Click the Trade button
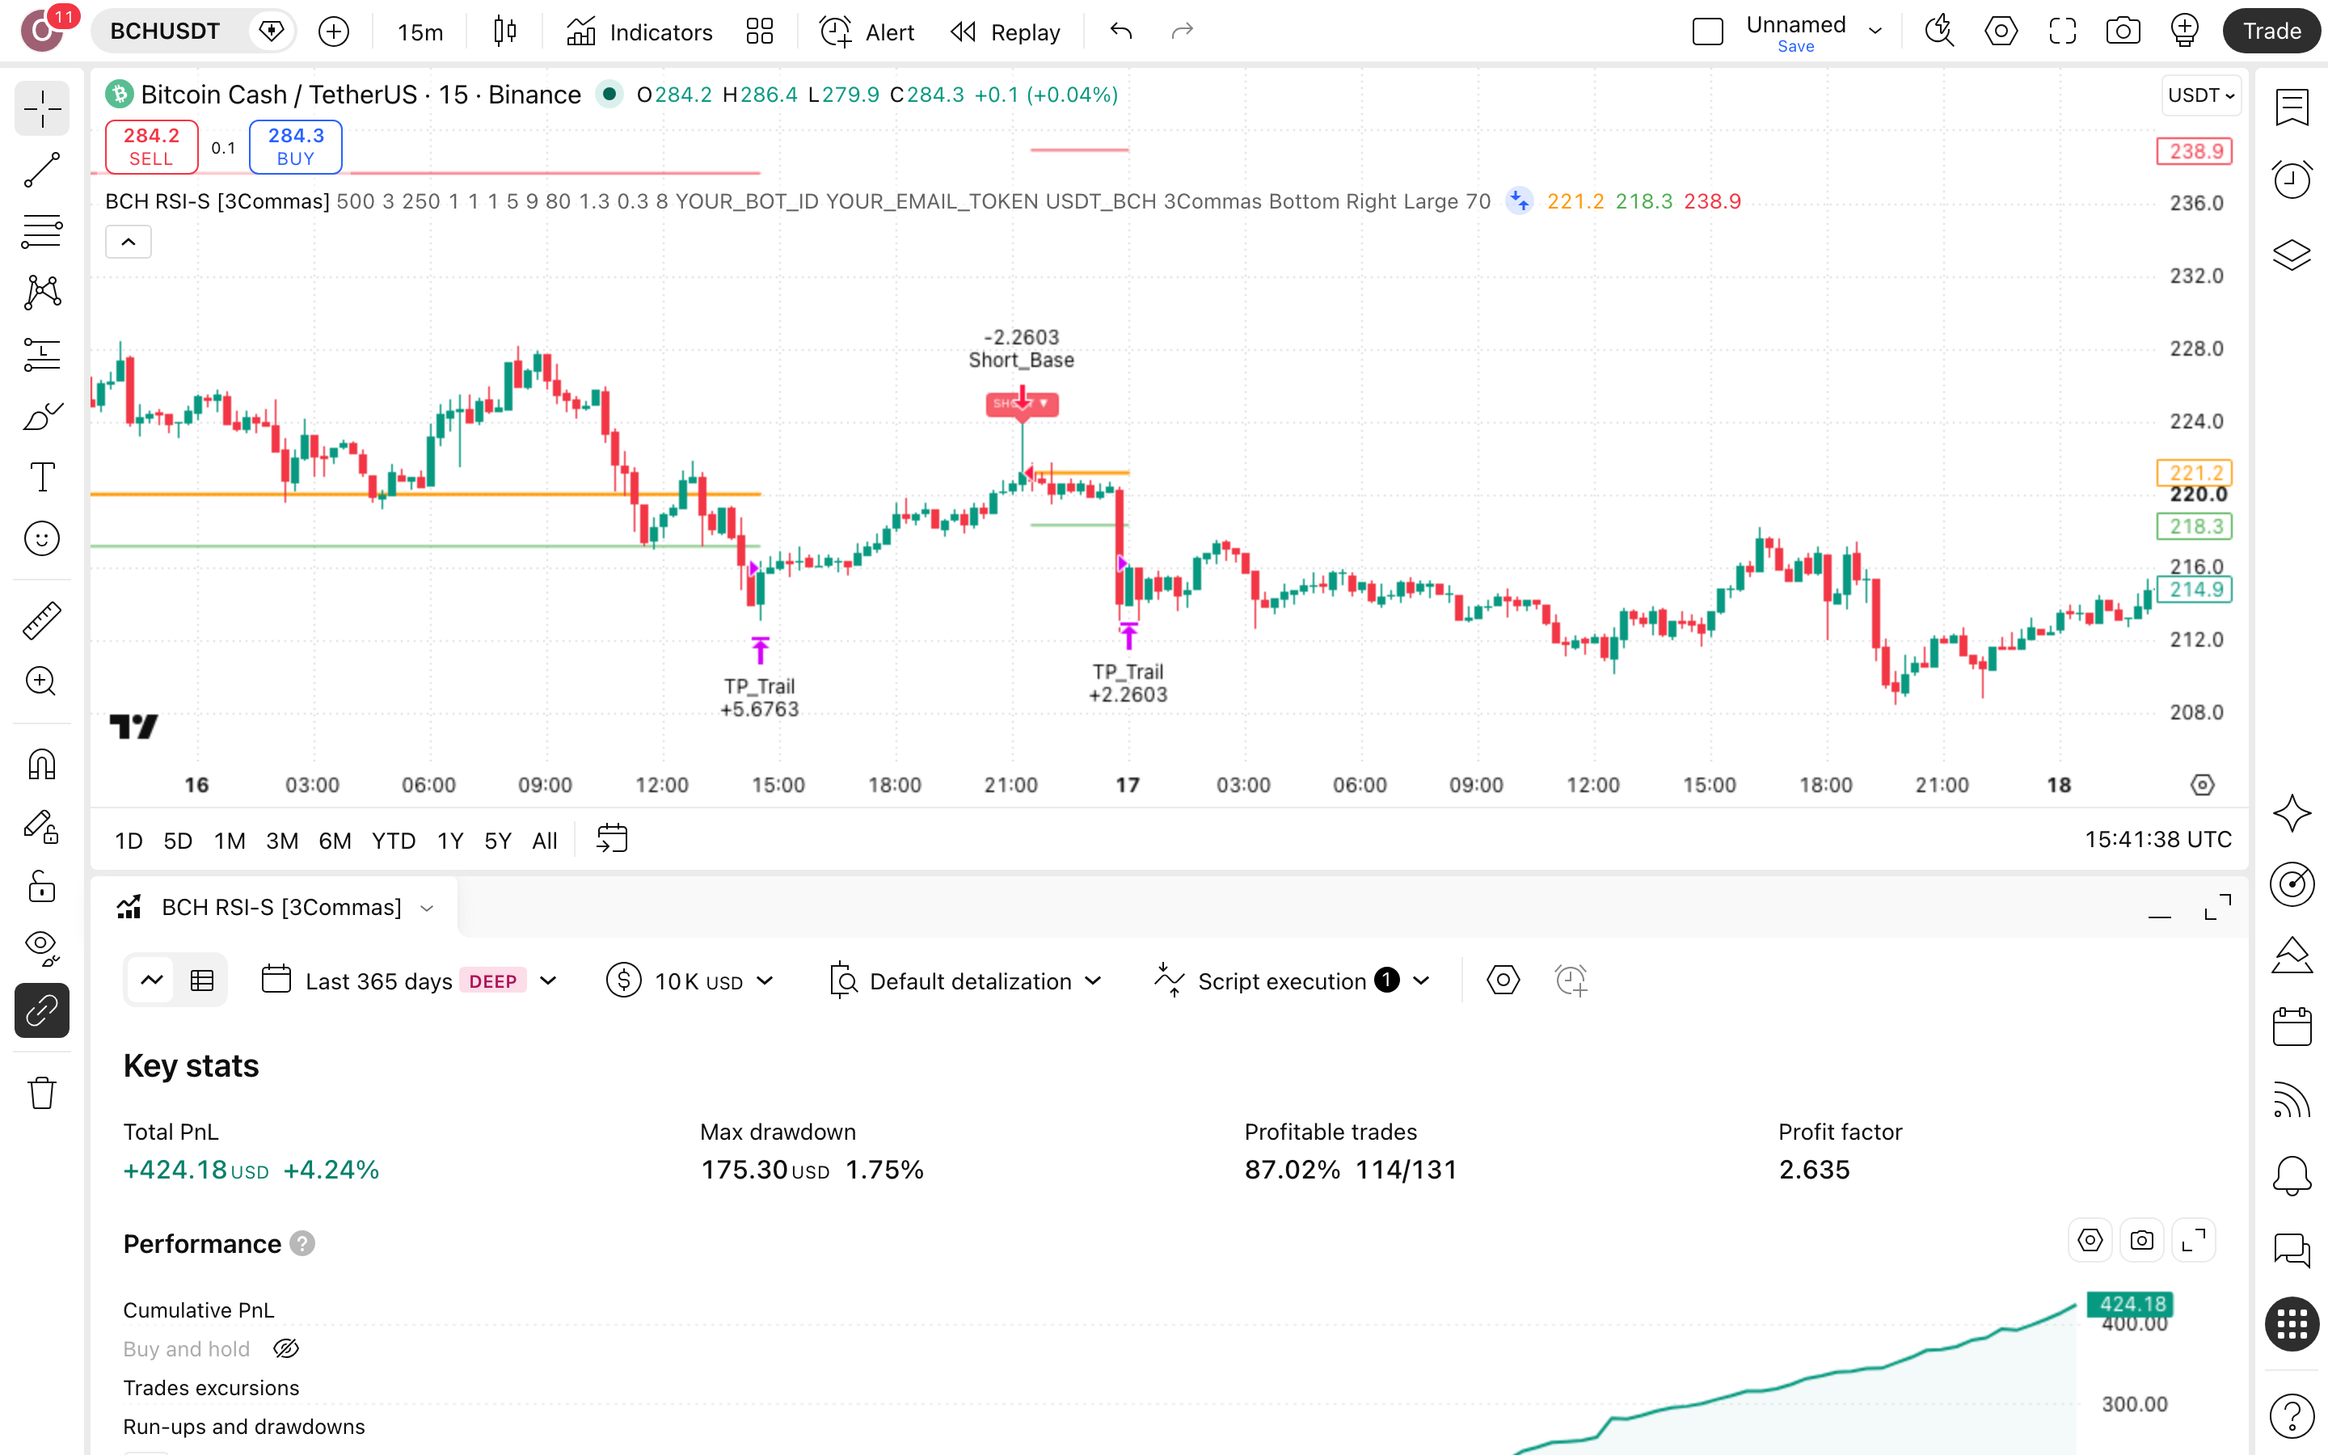The width and height of the screenshot is (2328, 1455). pos(2271,32)
